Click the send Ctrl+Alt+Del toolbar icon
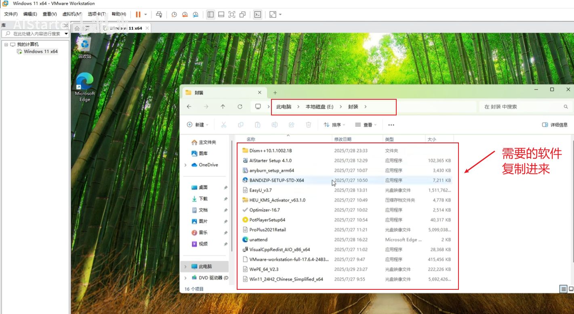 (159, 15)
